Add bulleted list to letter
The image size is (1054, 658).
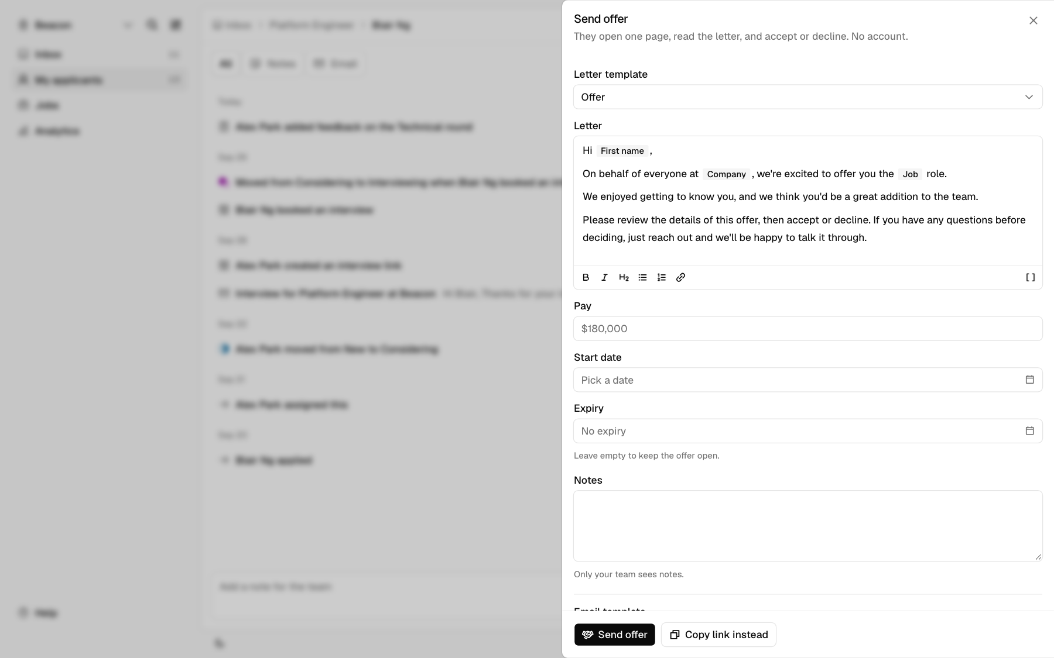pos(642,277)
